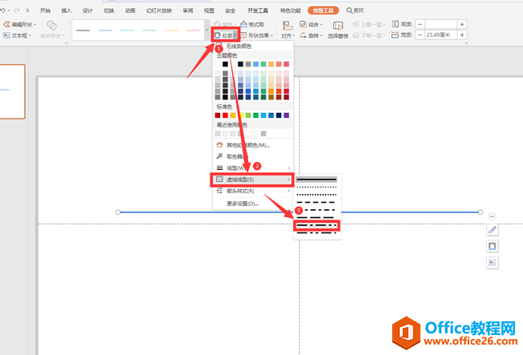Open the 特色功能 tab
Viewport: 523px width, 355px height.
(x=291, y=10)
